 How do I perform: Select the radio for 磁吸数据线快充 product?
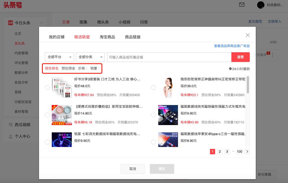(154, 115)
